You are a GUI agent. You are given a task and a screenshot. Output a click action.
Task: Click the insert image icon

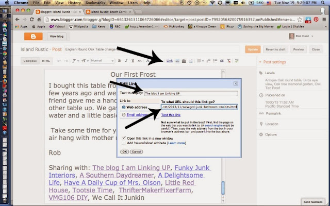pyautogui.click(x=177, y=61)
